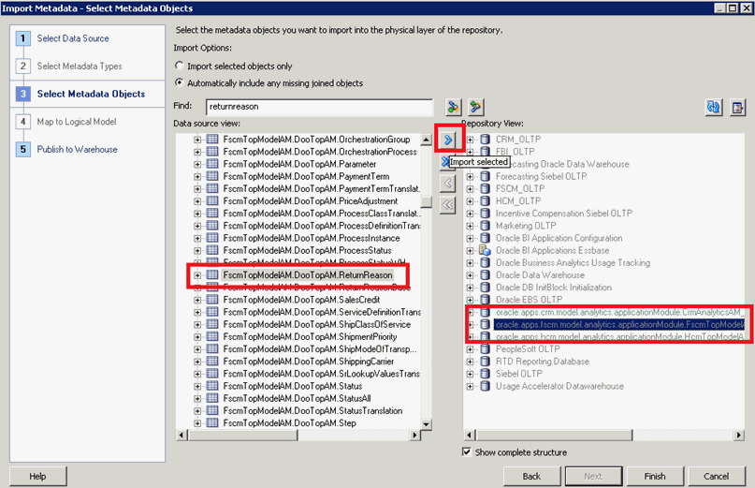
Task: Expand the DooTopAM.ReturnReason tree node
Action: (x=197, y=275)
